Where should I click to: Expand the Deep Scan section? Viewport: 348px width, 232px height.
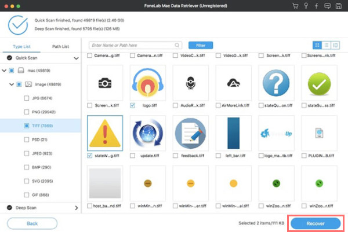tap(77, 208)
